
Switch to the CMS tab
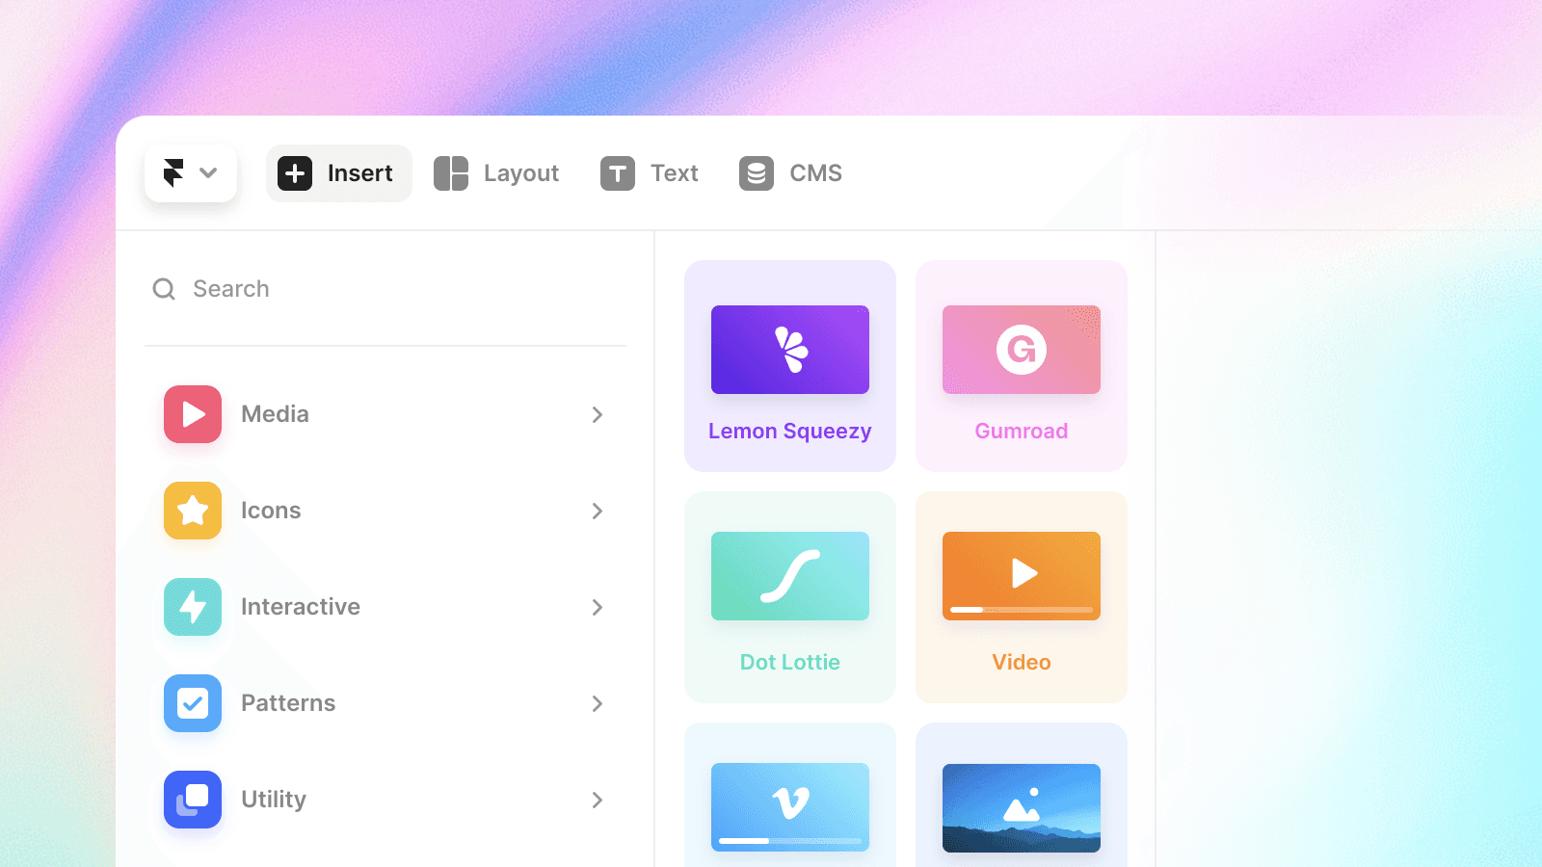point(791,173)
